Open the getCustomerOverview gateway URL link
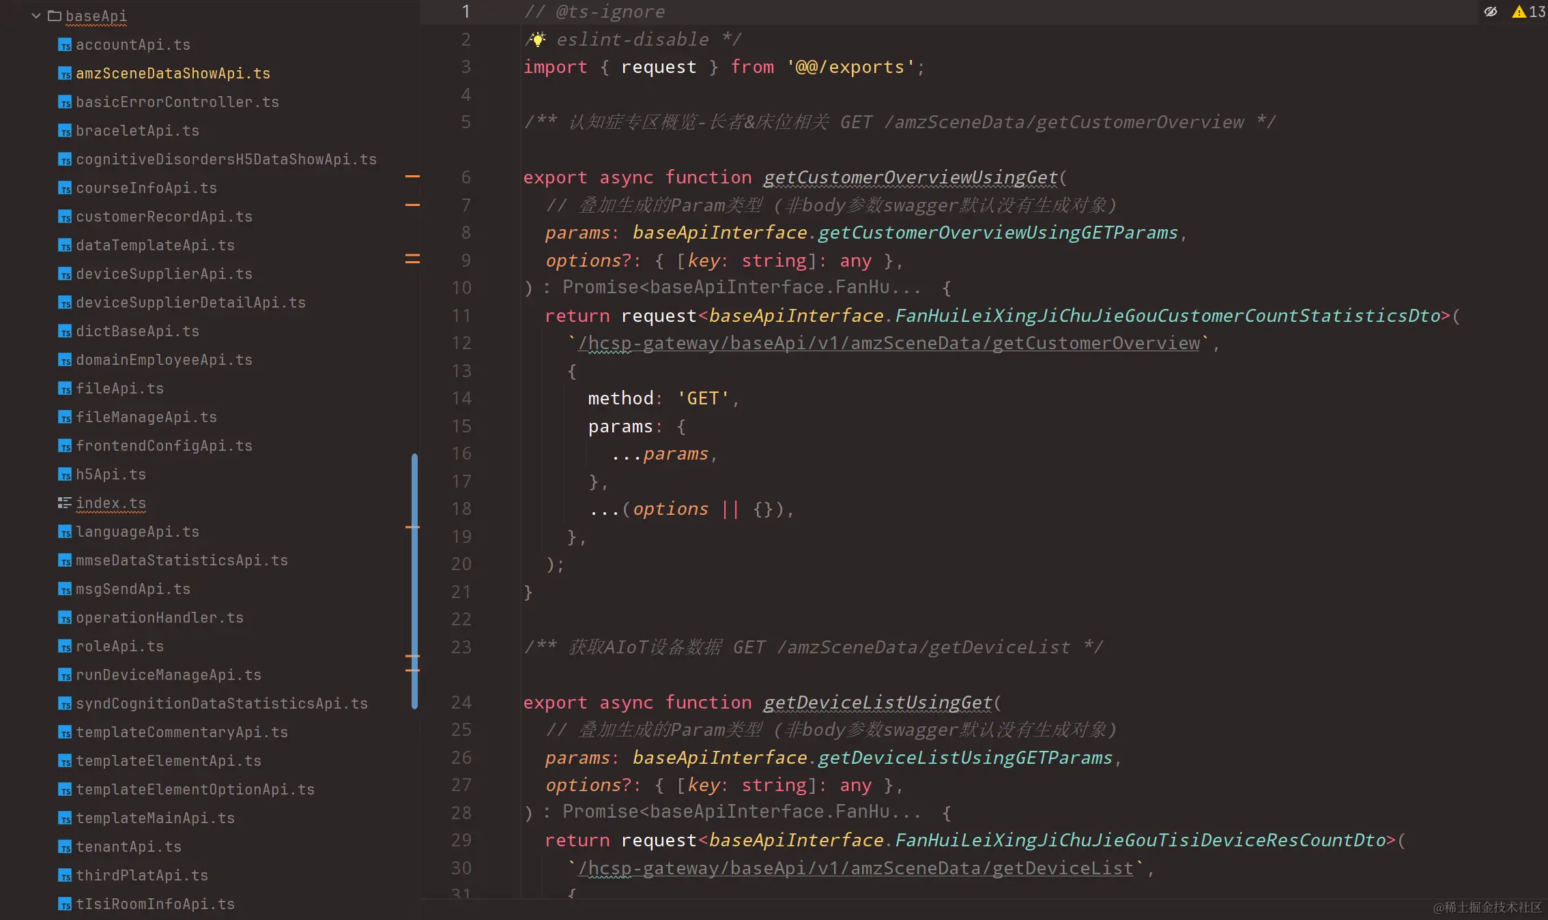Viewport: 1548px width, 920px height. point(887,343)
